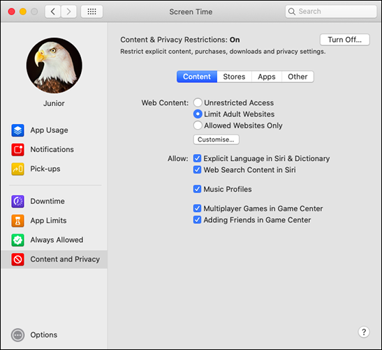Uncheck Explicit Language in Siri & Dictionary
Image resolution: width=382 pixels, height=350 pixels.
tap(197, 158)
